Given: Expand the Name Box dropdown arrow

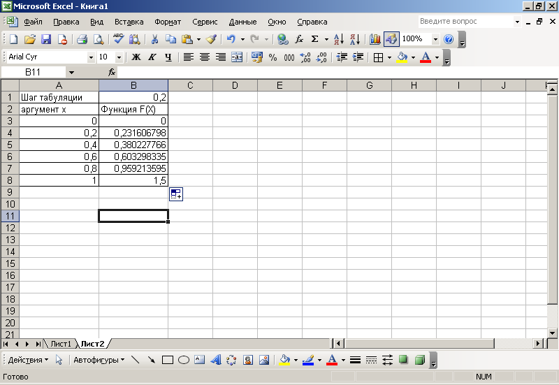Looking at the screenshot, I should [71, 73].
